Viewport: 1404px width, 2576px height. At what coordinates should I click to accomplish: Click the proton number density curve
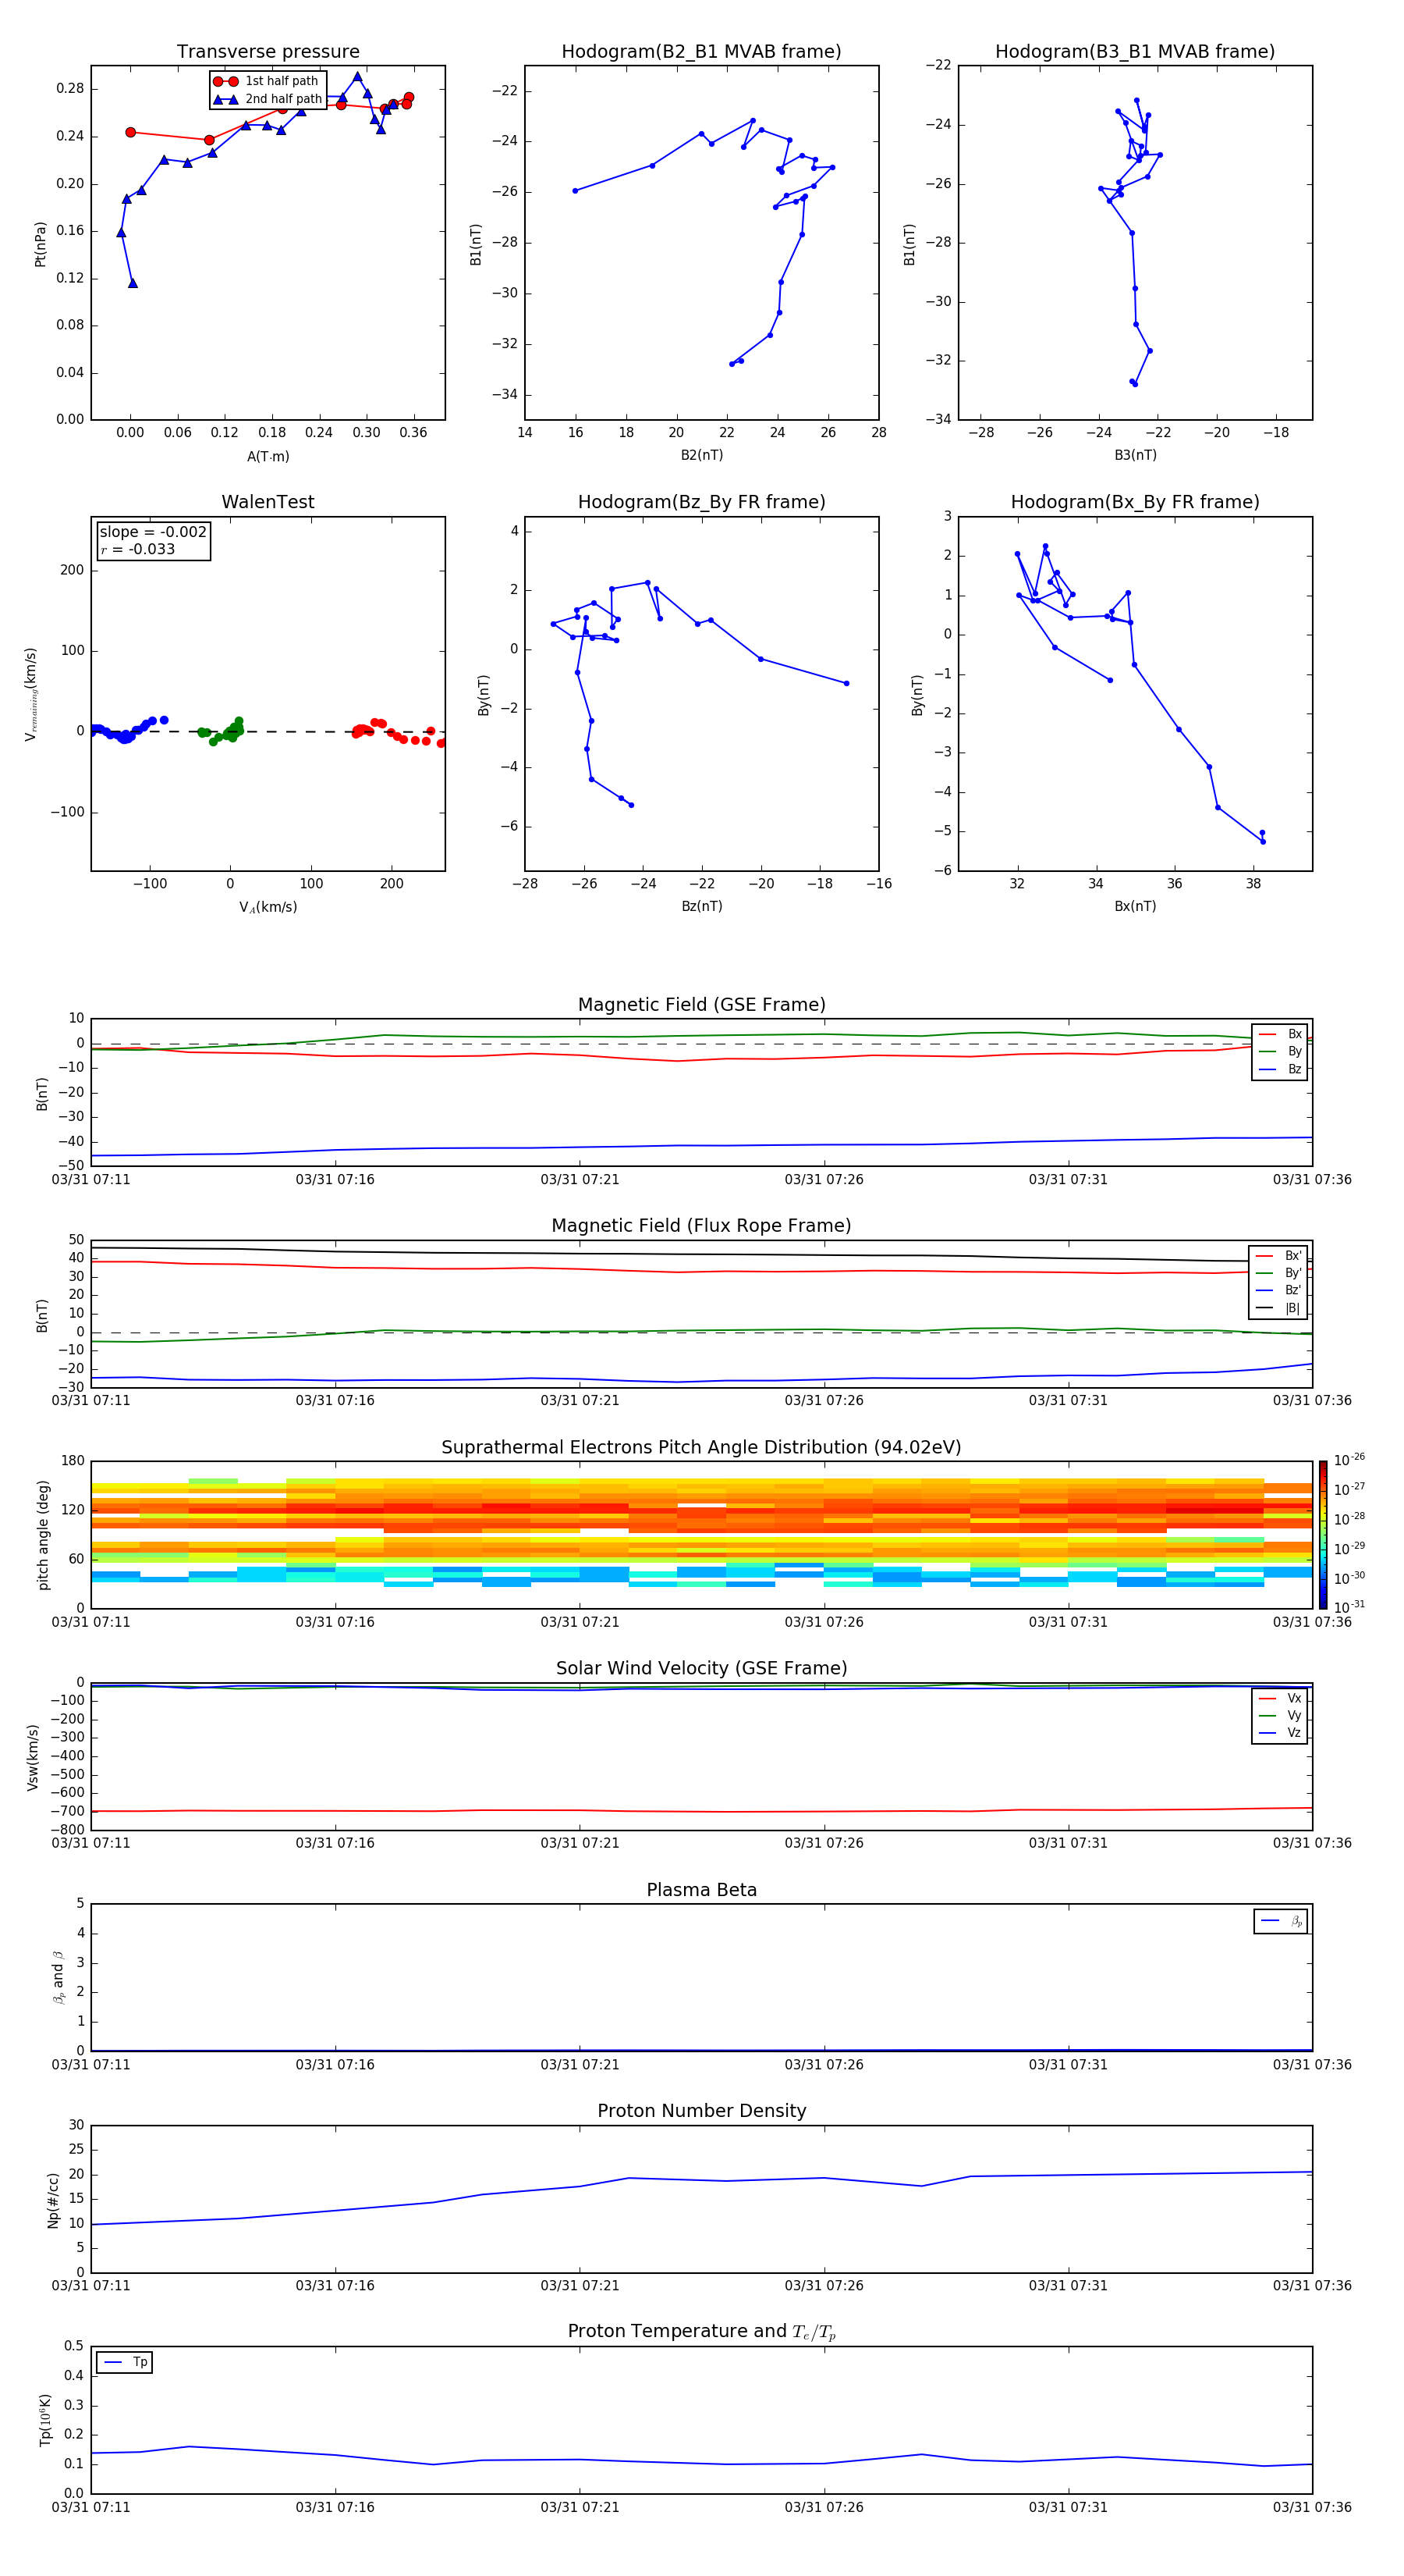coord(700,2181)
